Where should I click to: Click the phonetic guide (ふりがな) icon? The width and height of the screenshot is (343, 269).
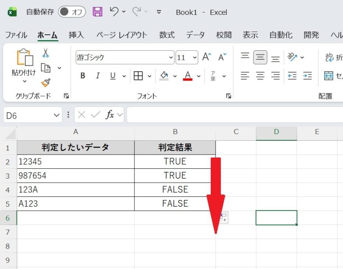click(x=213, y=76)
